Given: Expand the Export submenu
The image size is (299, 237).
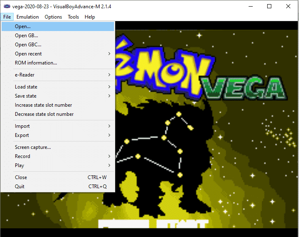Looking at the screenshot, I should point(58,135).
